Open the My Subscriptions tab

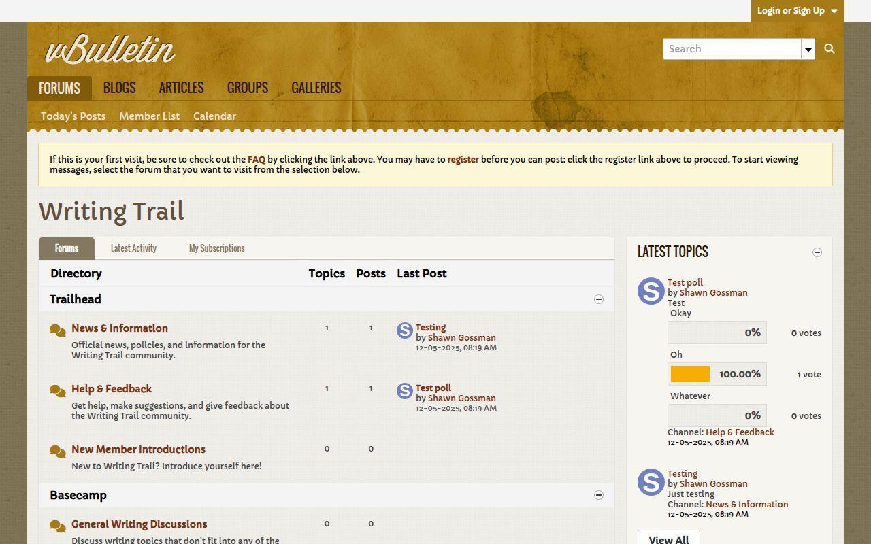tap(216, 248)
